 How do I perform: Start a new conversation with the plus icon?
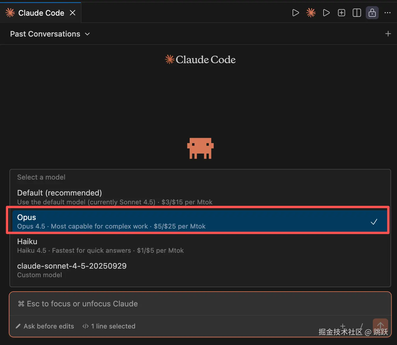pos(388,34)
